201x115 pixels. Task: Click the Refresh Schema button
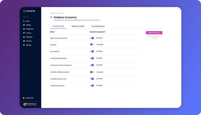coord(154,33)
